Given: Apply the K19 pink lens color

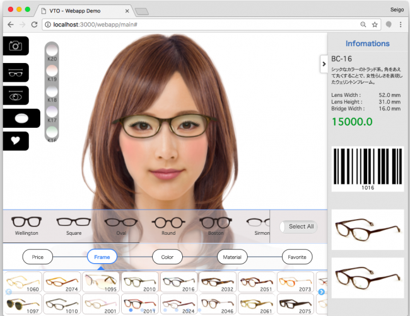Looking at the screenshot, I should pyautogui.click(x=52, y=71).
